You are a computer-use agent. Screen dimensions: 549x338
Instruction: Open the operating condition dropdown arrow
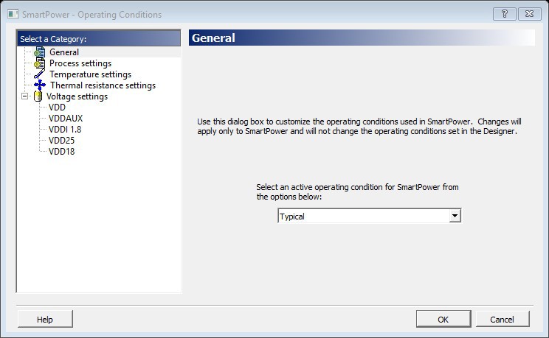pyautogui.click(x=455, y=216)
